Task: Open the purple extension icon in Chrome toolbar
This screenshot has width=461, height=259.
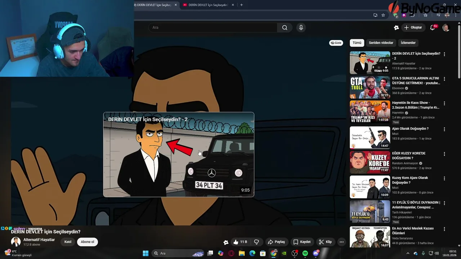Action: coord(404,15)
